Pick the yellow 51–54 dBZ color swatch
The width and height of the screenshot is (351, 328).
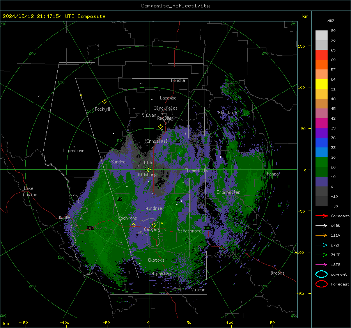pyautogui.click(x=321, y=84)
